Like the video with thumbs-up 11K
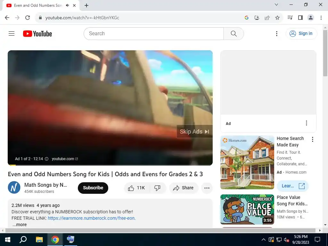The height and width of the screenshot is (246, 328). coord(137,188)
